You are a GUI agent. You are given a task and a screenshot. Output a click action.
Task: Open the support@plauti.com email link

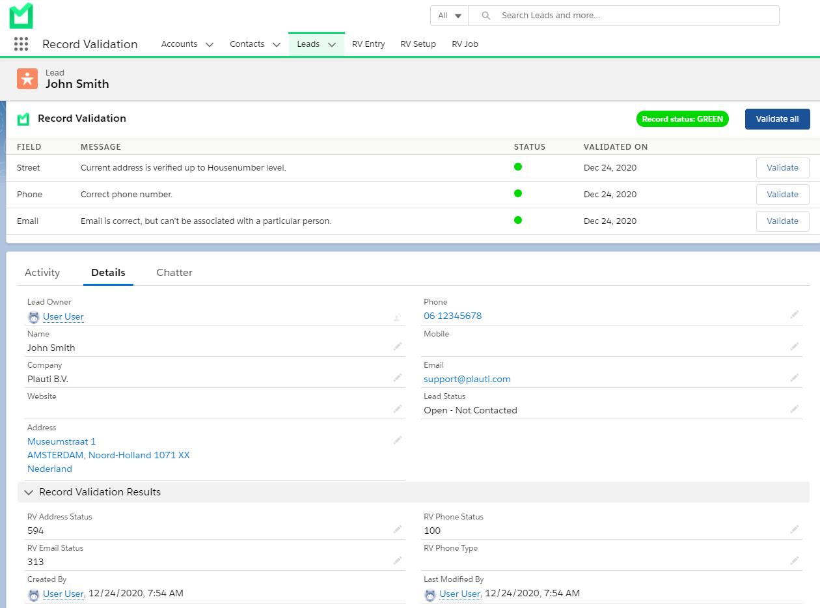click(x=467, y=379)
